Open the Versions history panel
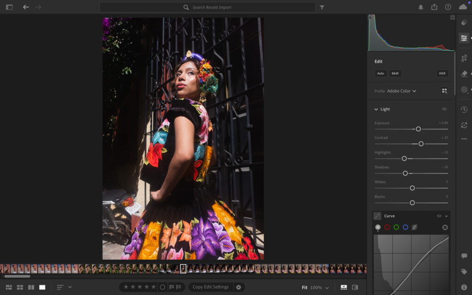The width and height of the screenshot is (472, 295). pos(464,110)
